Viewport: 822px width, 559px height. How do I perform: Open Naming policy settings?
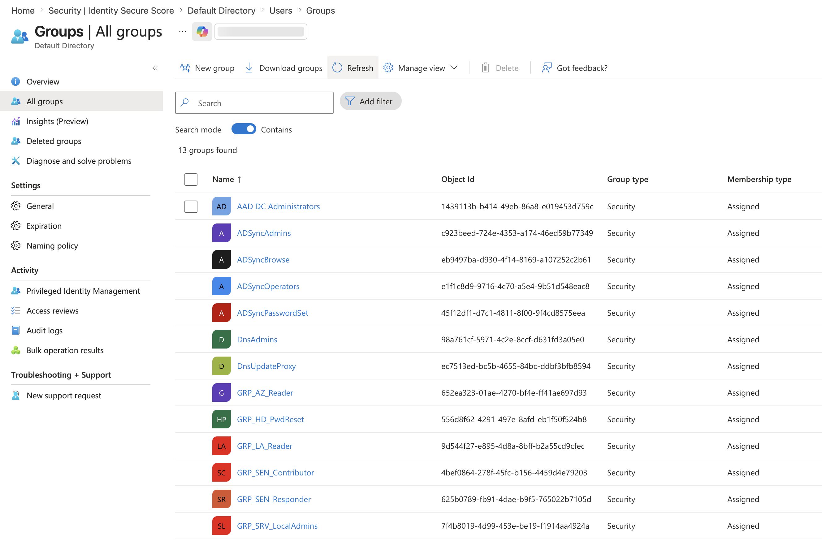(x=81, y=246)
